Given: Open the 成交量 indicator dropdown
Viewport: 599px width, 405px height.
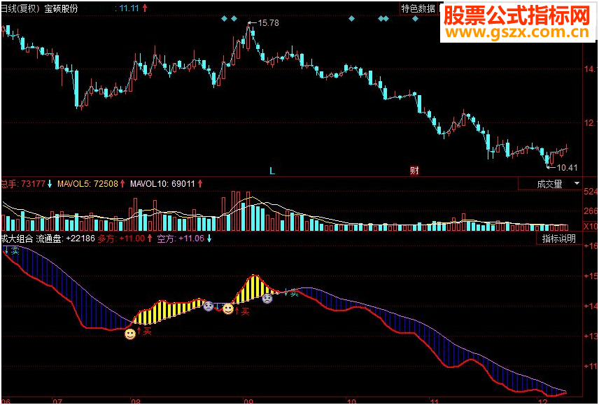Looking at the screenshot, I should 549,185.
